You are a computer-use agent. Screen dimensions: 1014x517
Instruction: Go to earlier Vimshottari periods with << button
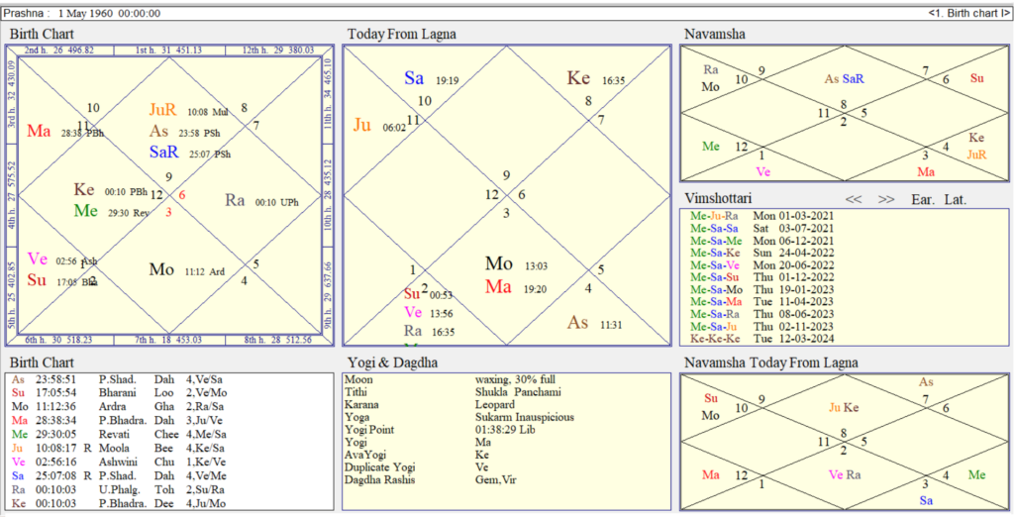coord(854,199)
